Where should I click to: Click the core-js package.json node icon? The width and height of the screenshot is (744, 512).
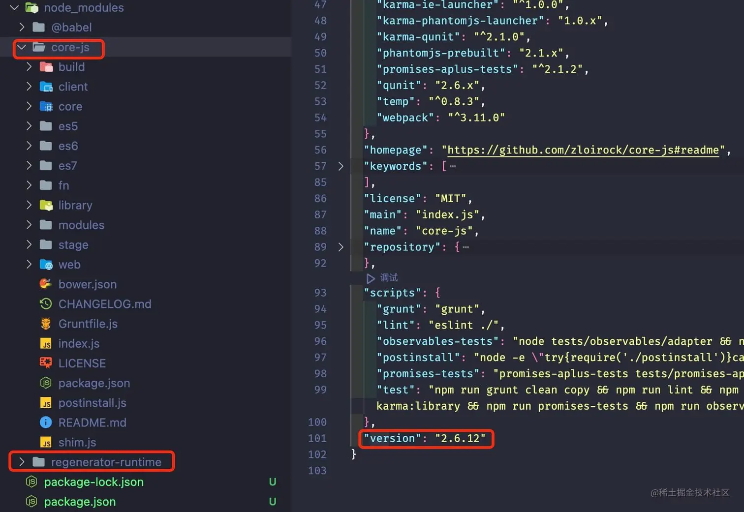[46, 383]
